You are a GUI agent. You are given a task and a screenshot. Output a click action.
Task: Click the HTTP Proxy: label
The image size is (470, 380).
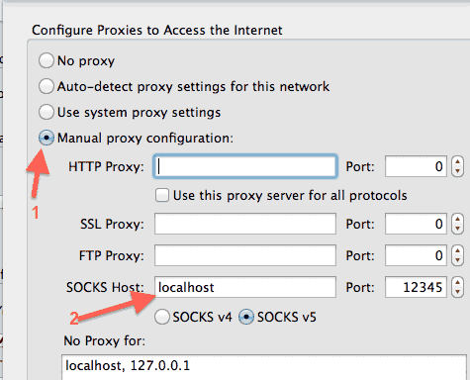[106, 166]
